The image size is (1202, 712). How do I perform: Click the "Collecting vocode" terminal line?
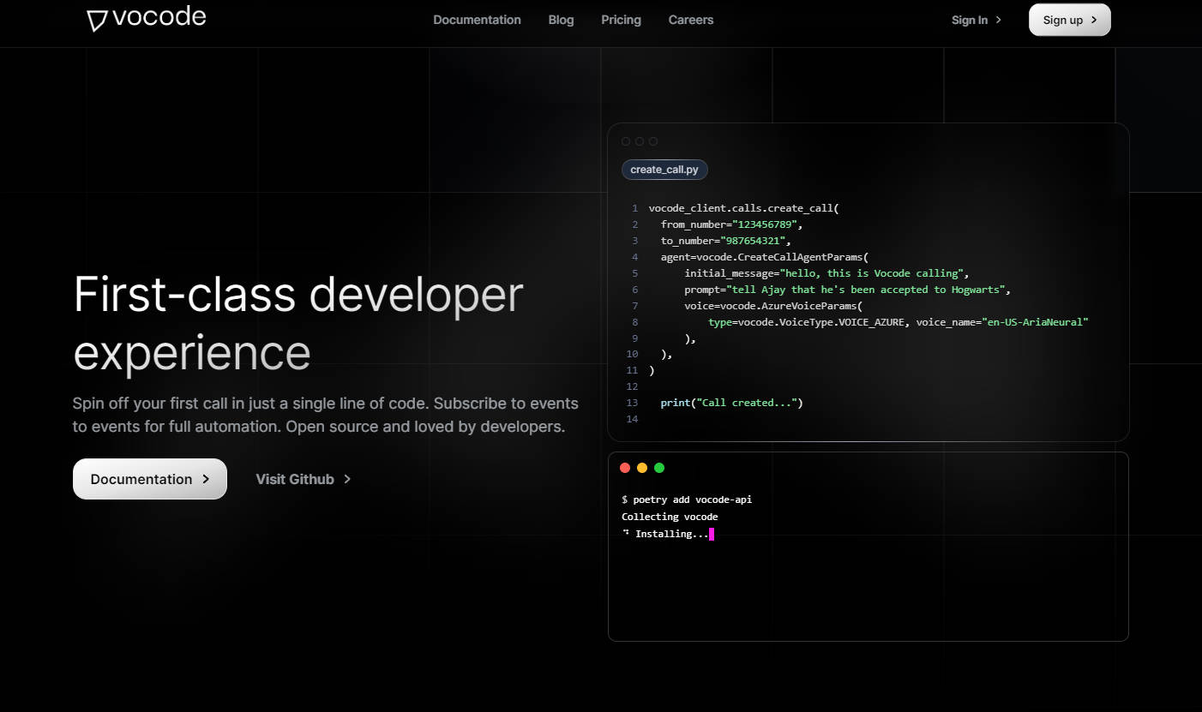tap(670, 517)
